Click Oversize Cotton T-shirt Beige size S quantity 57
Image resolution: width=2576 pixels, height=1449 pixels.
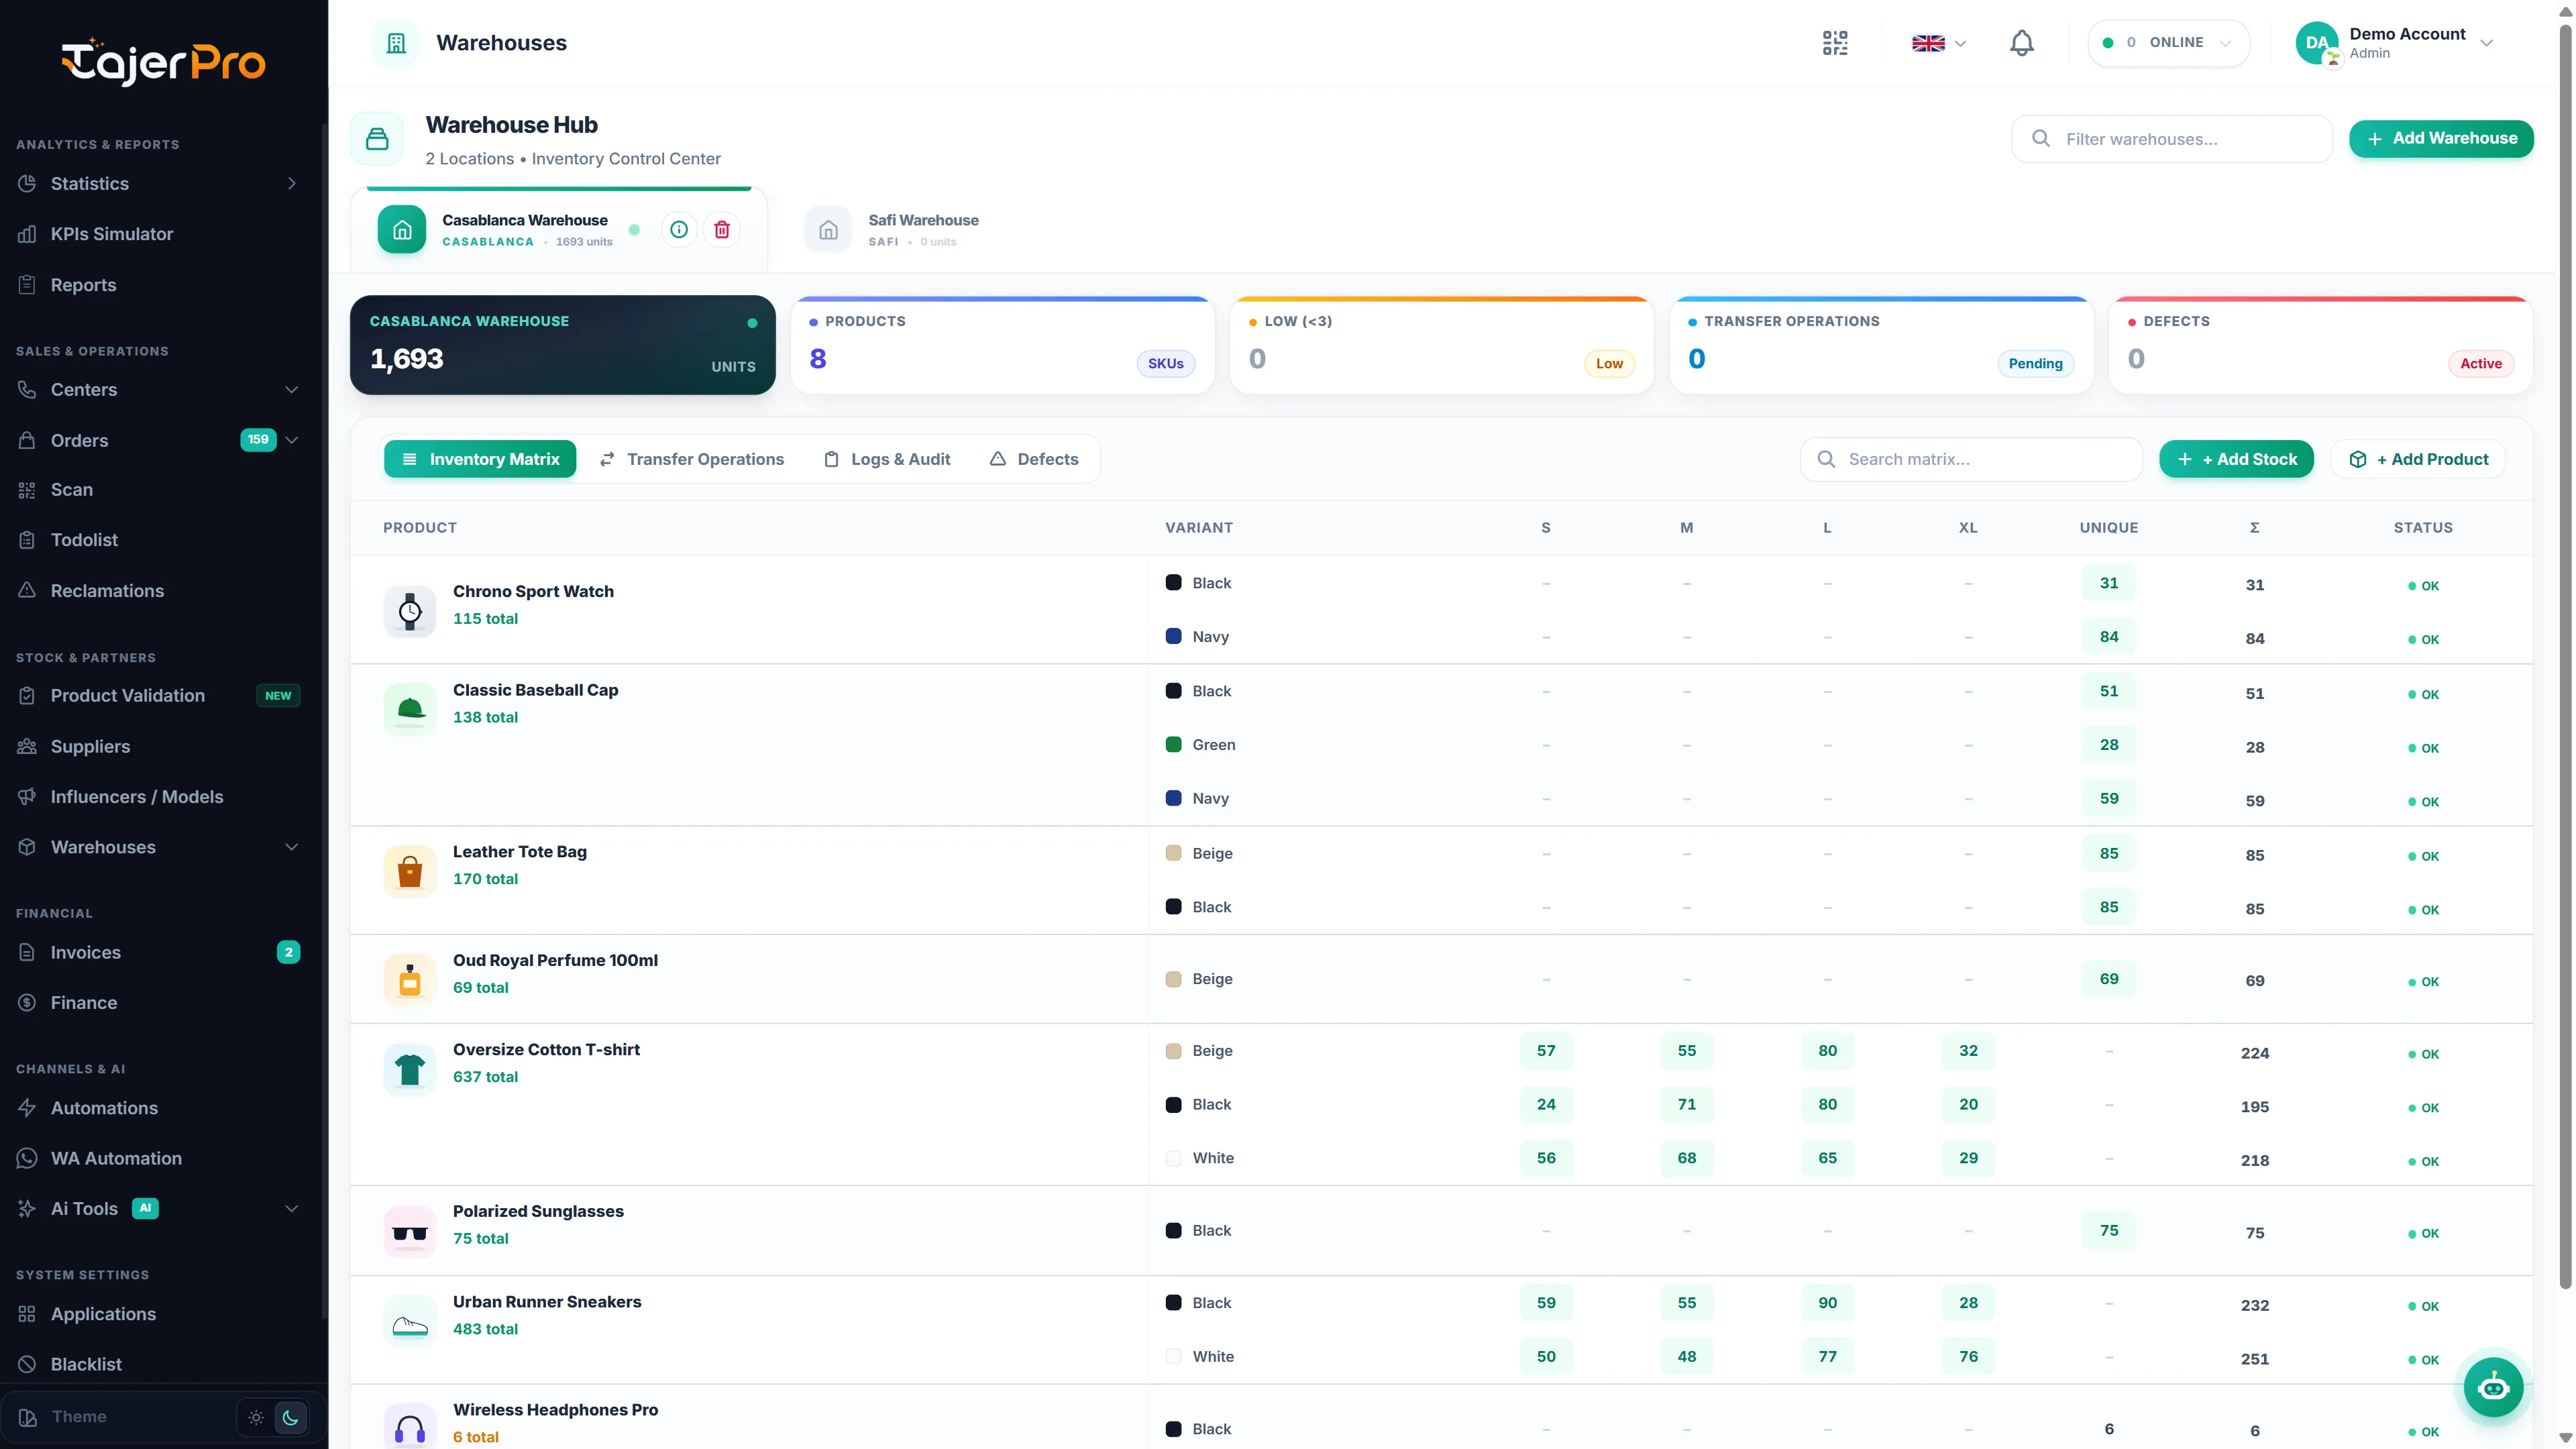click(x=1546, y=1051)
